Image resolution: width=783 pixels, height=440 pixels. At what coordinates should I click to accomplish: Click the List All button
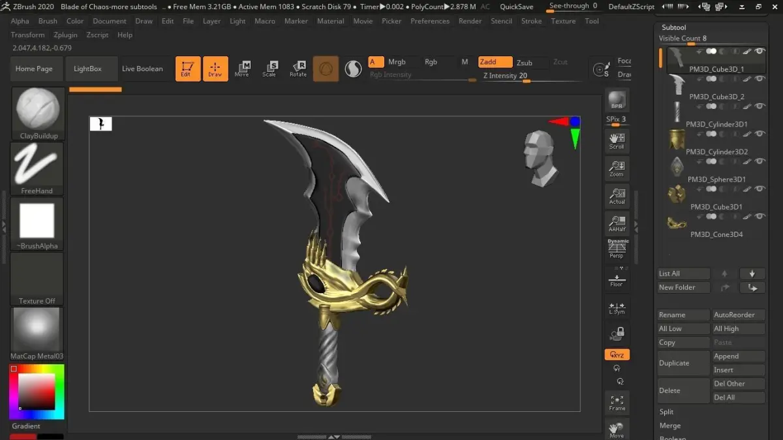(x=684, y=274)
